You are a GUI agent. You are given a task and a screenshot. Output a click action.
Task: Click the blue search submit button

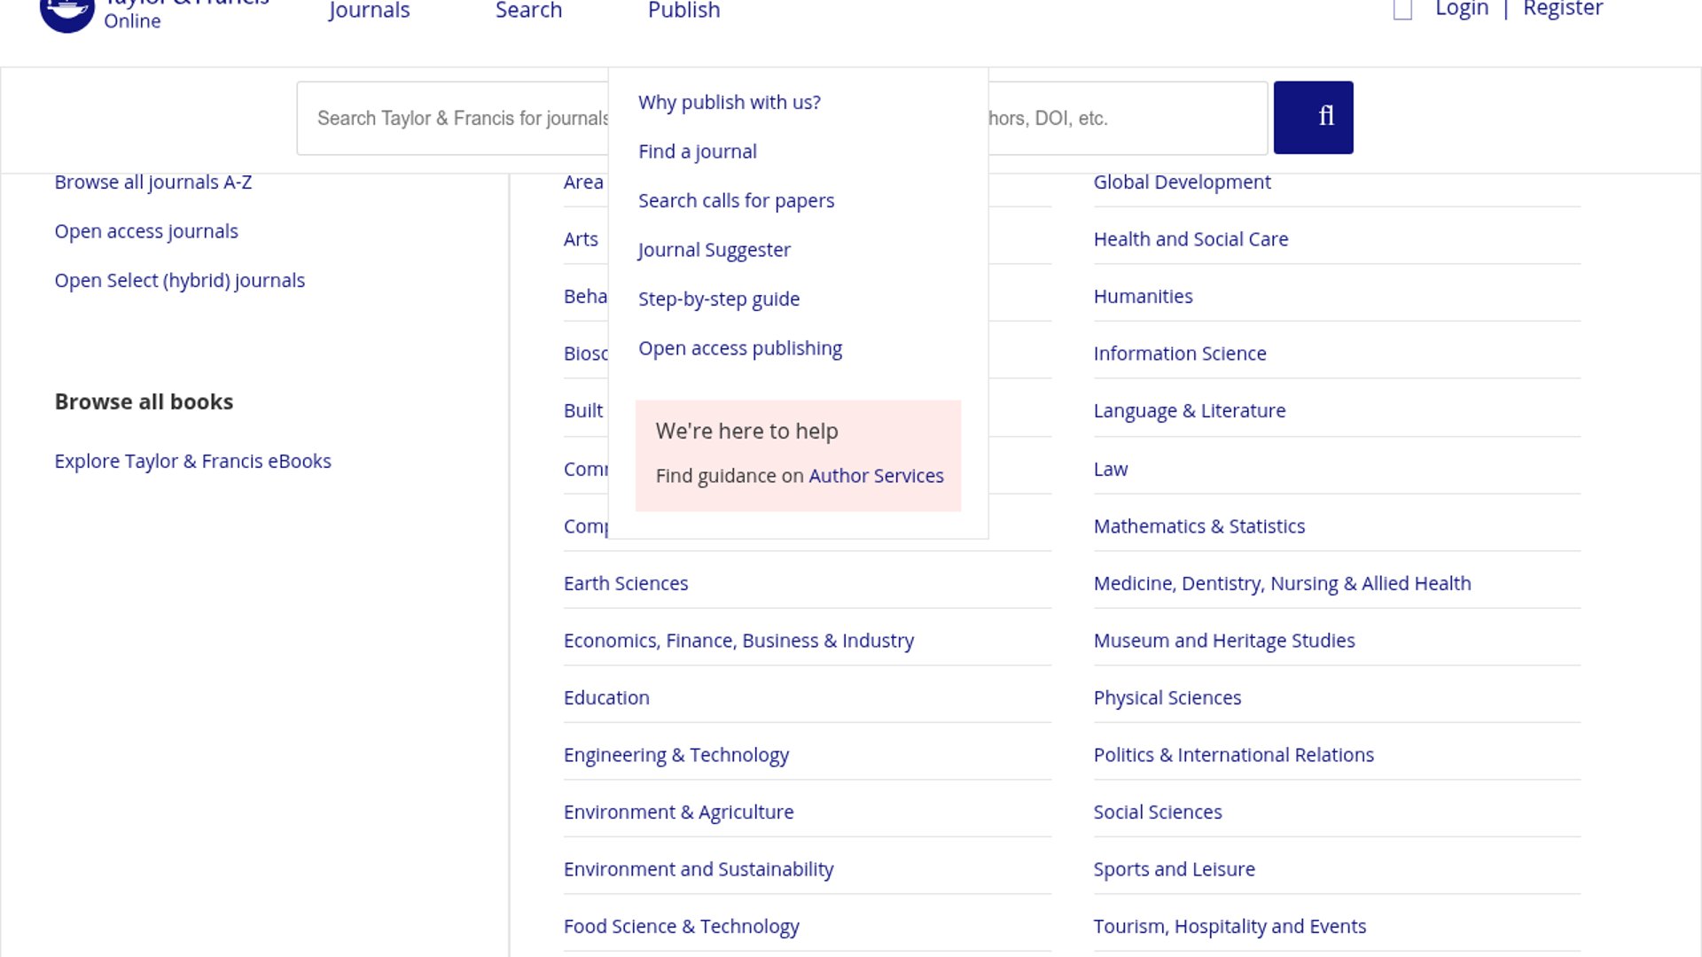pos(1313,117)
